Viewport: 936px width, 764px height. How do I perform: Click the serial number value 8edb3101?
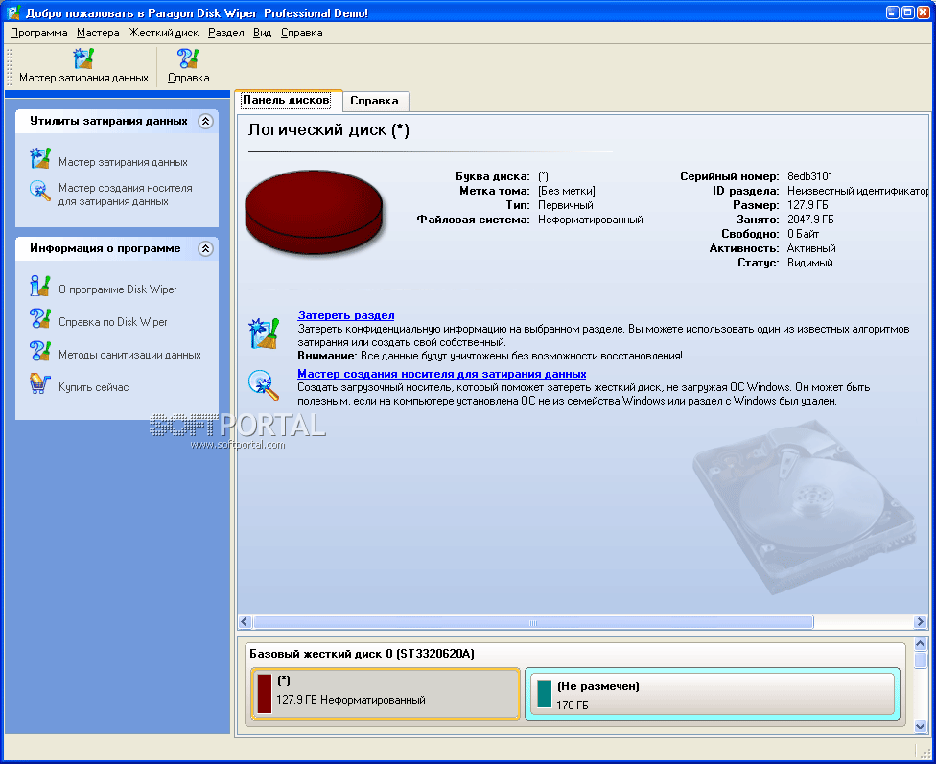click(810, 176)
